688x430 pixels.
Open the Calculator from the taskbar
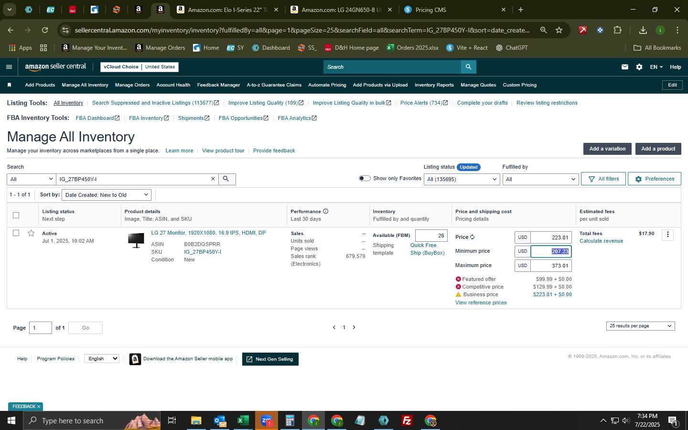pos(290,420)
